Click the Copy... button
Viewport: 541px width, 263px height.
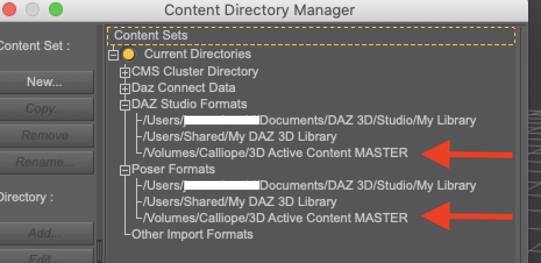tap(45, 109)
